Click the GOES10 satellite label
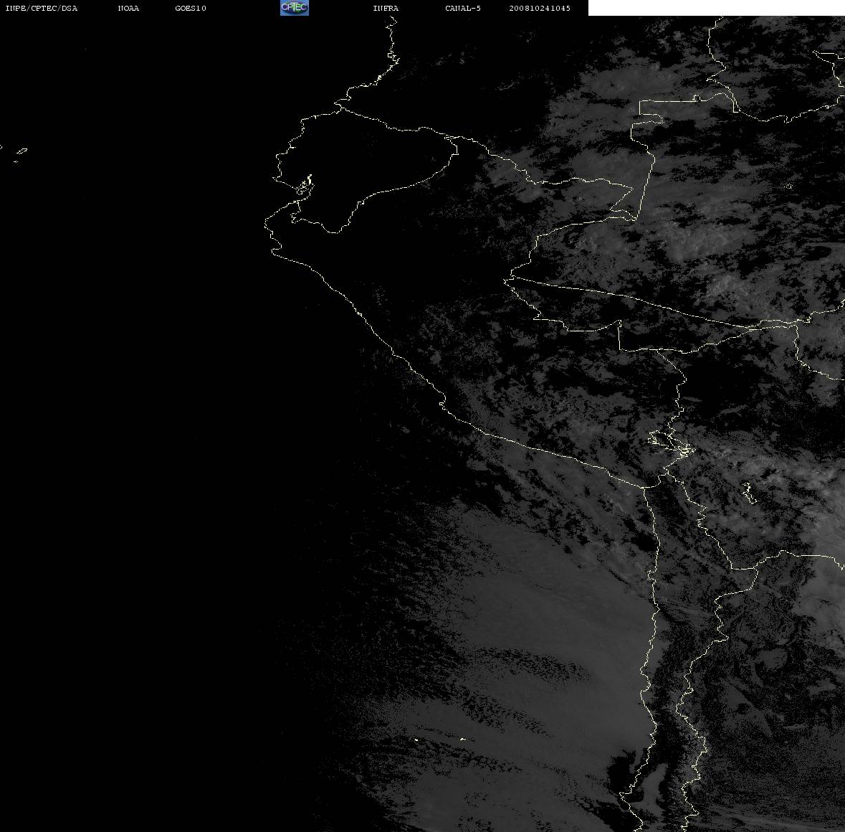This screenshot has height=832, width=845. tap(190, 8)
